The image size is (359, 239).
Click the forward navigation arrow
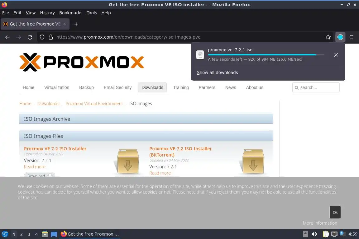pos(19,37)
